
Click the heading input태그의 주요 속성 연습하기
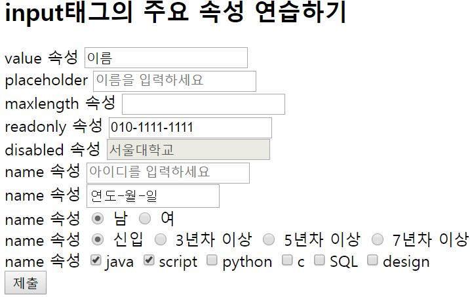176,13
